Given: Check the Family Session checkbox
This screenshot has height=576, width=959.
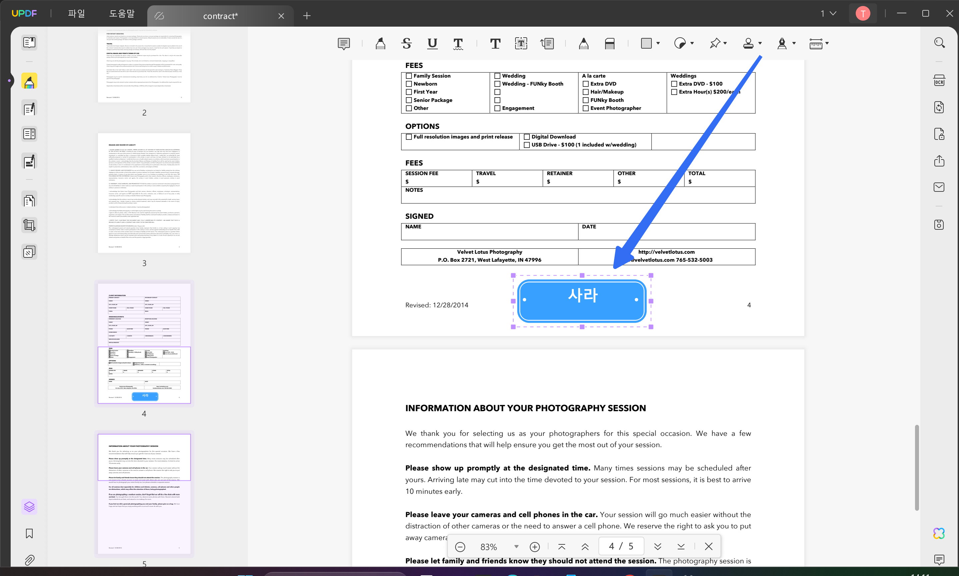Looking at the screenshot, I should (409, 76).
